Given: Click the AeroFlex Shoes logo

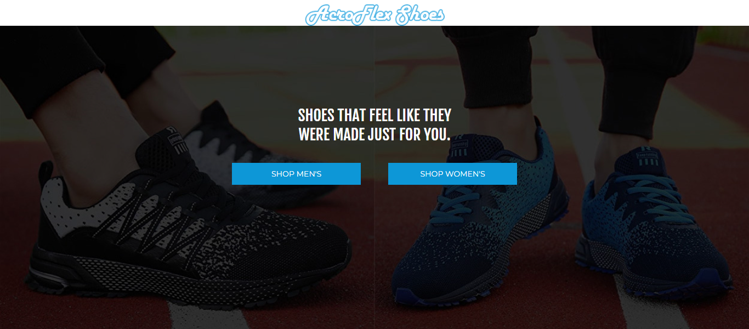Looking at the screenshot, I should 374,15.
